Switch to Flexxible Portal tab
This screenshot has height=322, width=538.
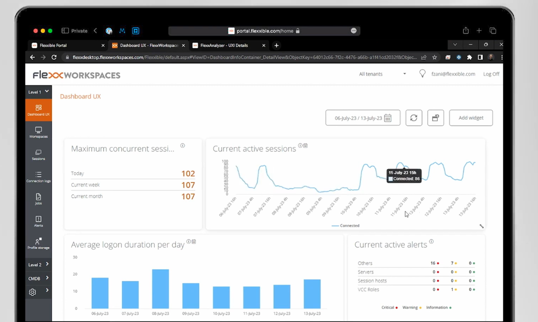68,45
